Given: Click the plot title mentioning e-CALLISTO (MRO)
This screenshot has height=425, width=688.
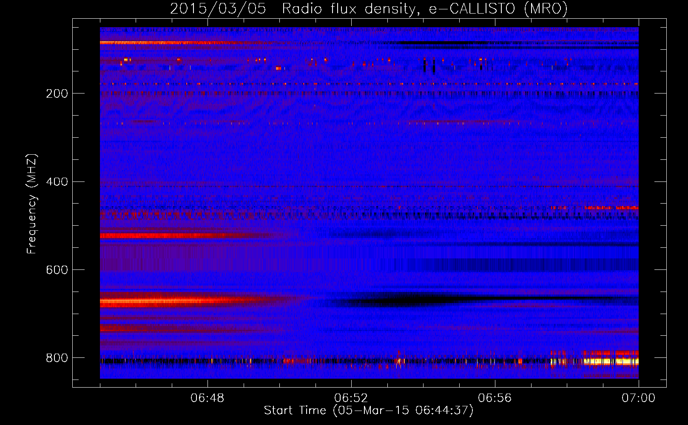Looking at the screenshot, I should [369, 8].
